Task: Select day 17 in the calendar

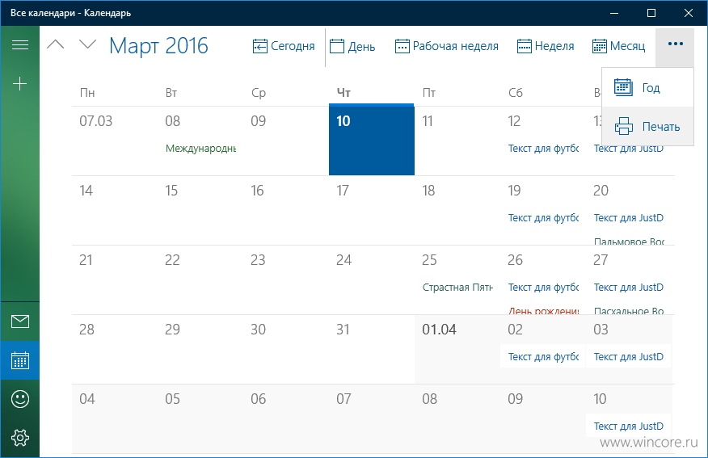Action: [x=372, y=210]
